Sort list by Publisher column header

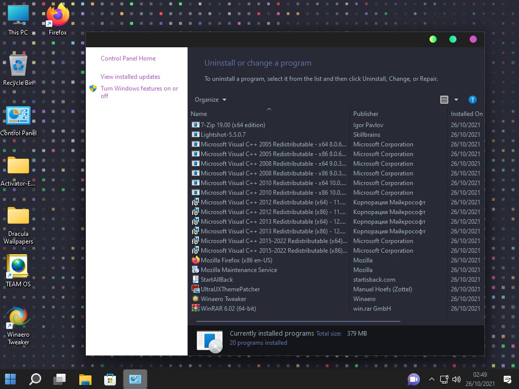(x=399, y=113)
